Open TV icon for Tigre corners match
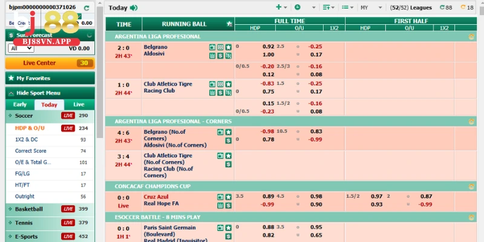This screenshot has width=484, height=242. click(220, 156)
